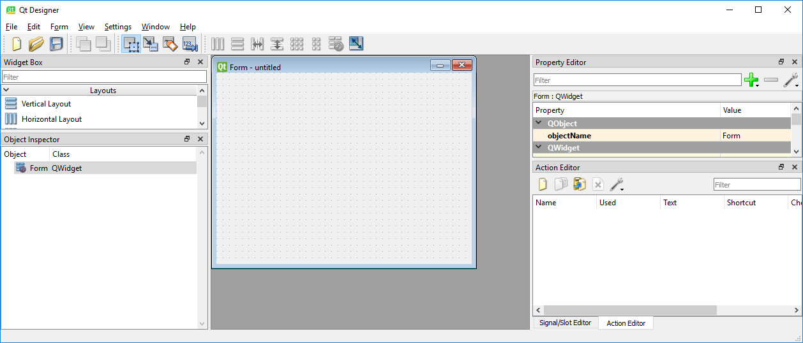
Task: Click the New action icon in Action Editor
Action: coord(543,184)
